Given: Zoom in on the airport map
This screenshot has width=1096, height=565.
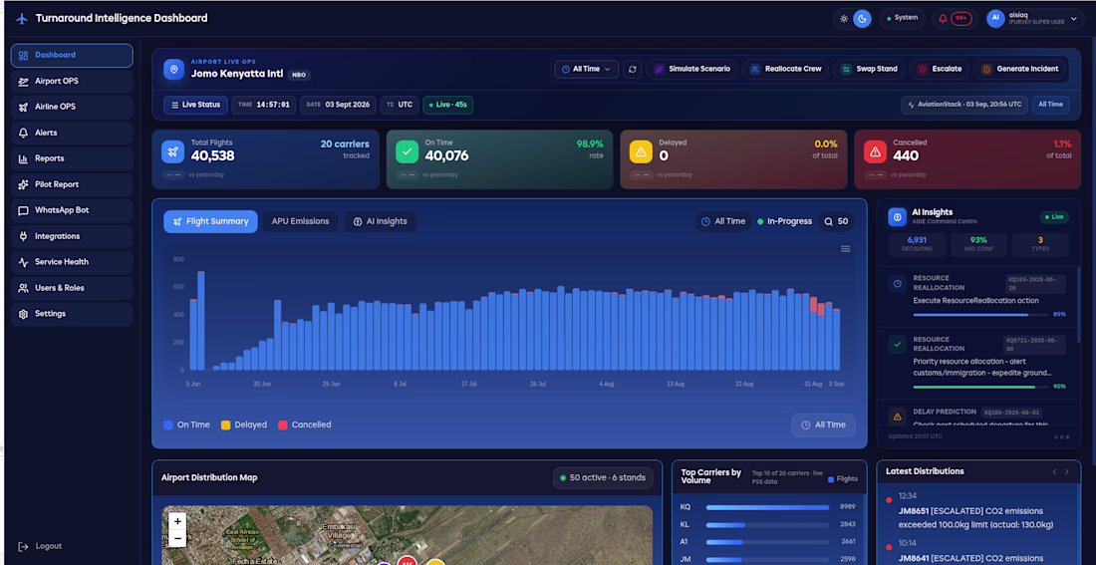Looking at the screenshot, I should [177, 521].
